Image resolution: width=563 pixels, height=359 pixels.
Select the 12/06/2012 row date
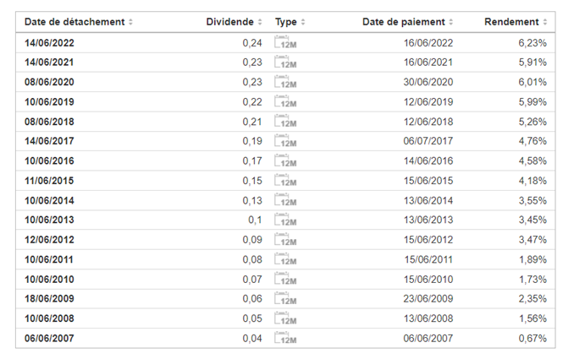point(49,240)
